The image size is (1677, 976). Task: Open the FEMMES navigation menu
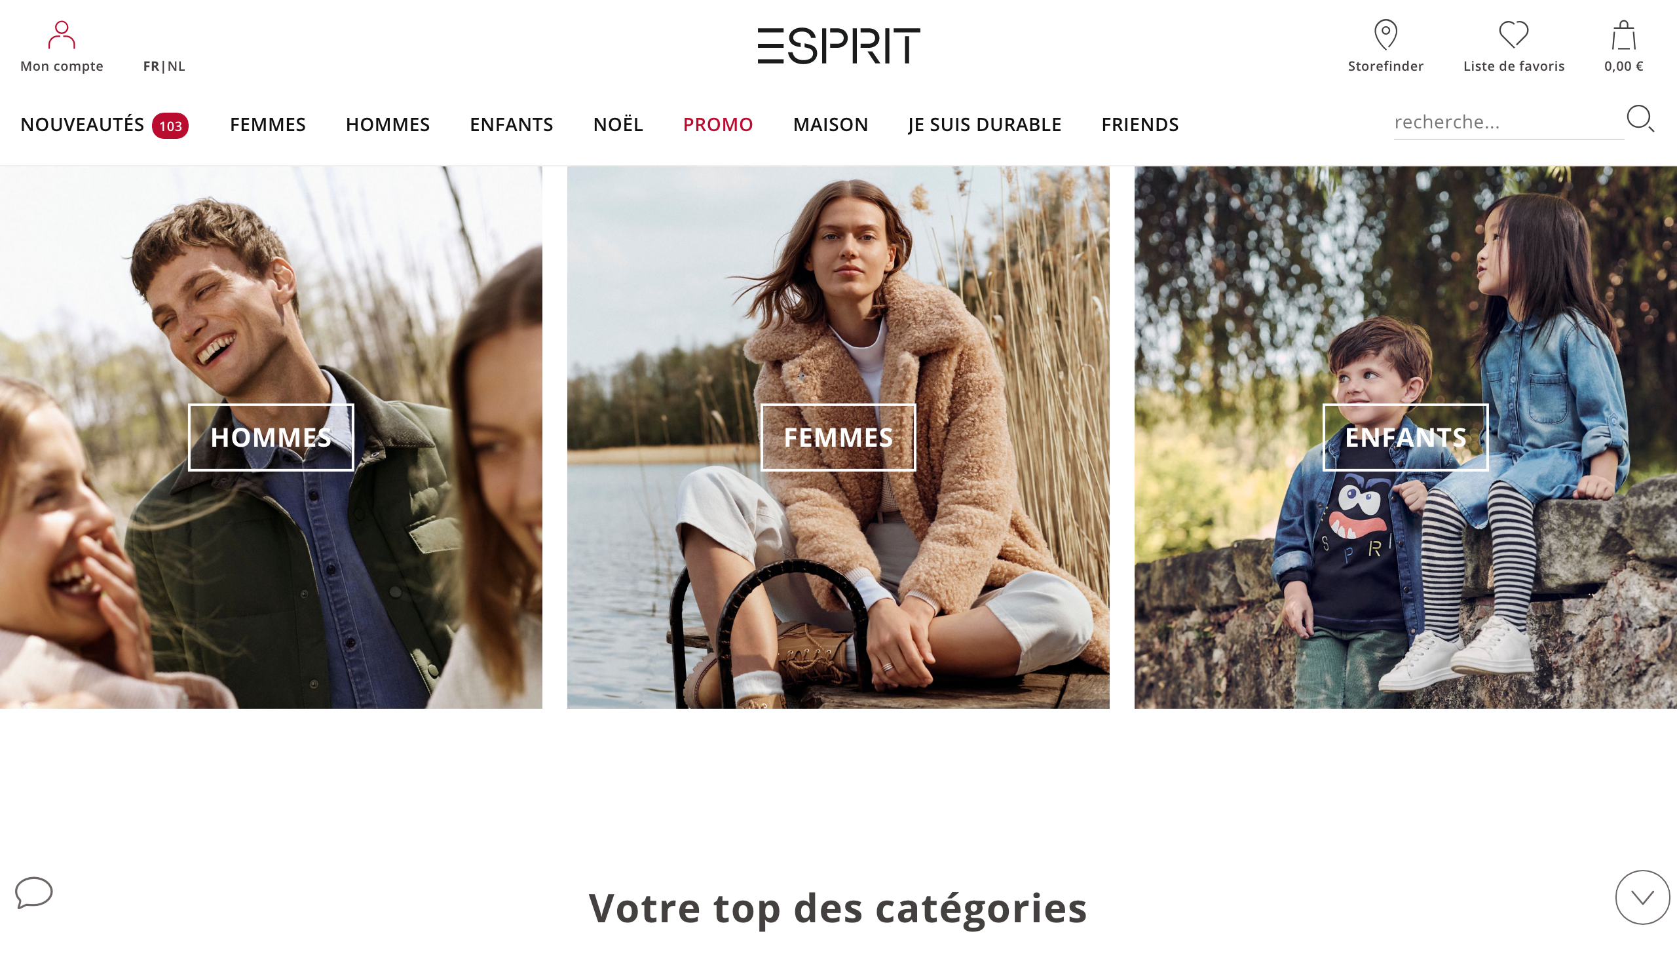[267, 124]
